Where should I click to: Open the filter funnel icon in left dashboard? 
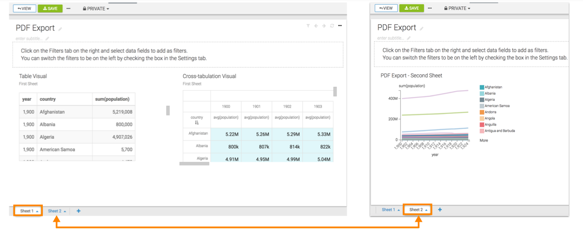(308, 26)
